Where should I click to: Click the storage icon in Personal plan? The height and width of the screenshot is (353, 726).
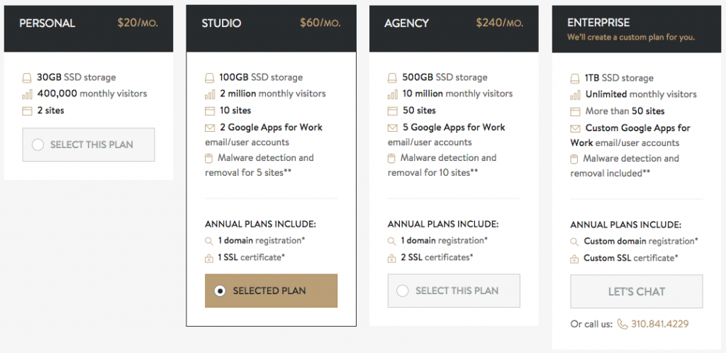coord(28,77)
